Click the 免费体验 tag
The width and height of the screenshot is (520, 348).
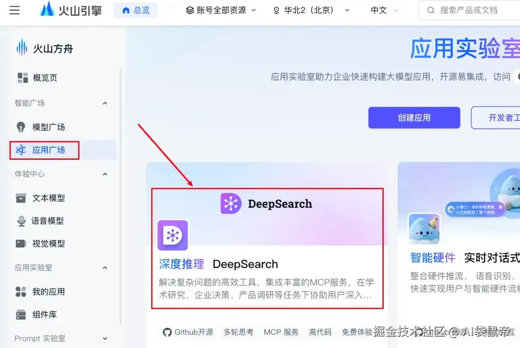(x=357, y=332)
